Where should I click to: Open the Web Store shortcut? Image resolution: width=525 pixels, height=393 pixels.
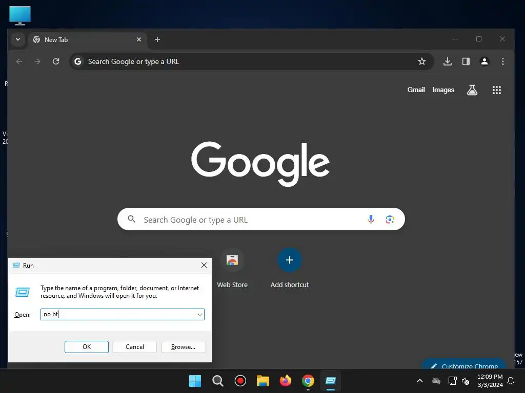(232, 268)
